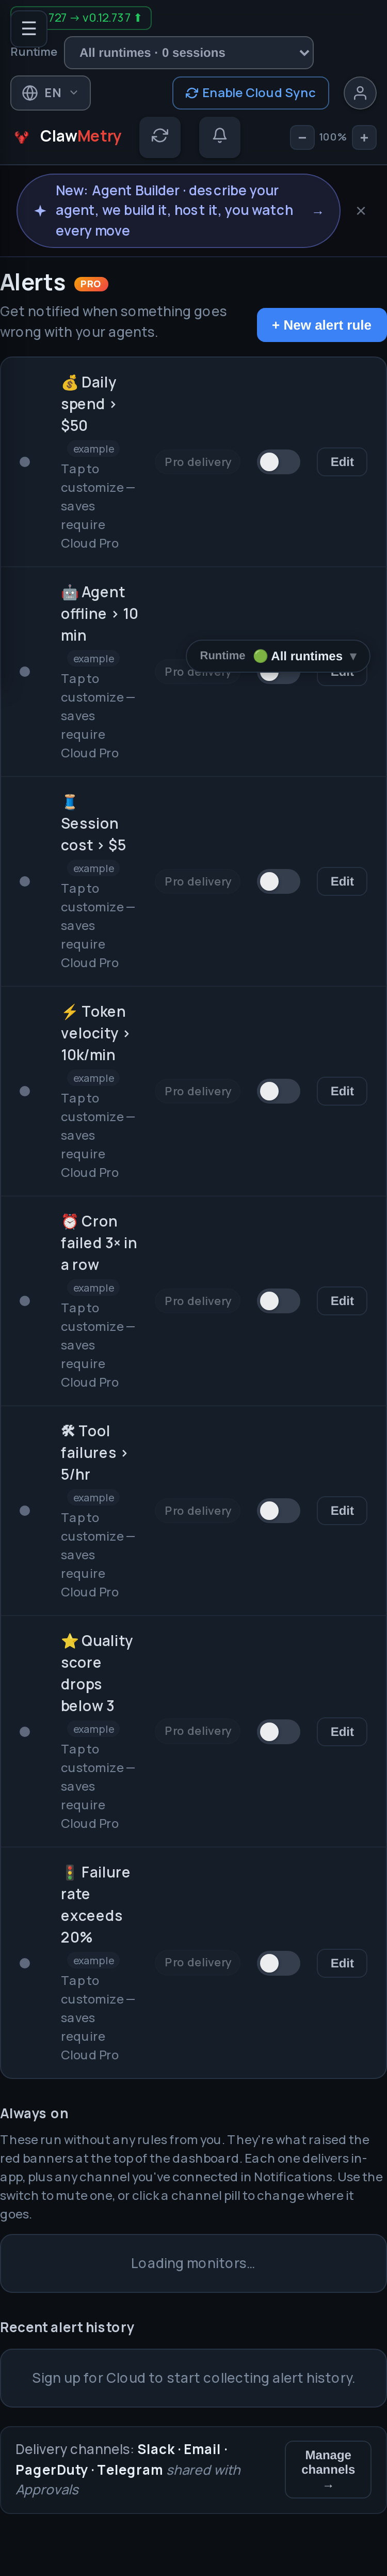Toggle the Daily spend > $50 alert

point(278,462)
